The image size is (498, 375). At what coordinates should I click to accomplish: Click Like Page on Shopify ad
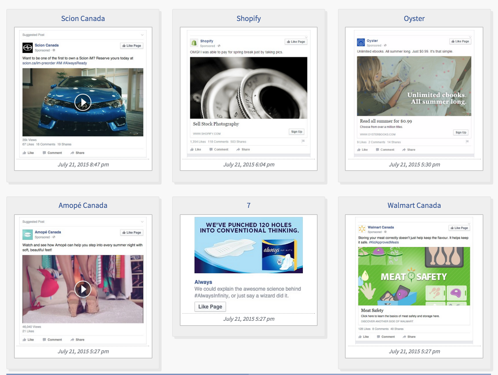[296, 42]
